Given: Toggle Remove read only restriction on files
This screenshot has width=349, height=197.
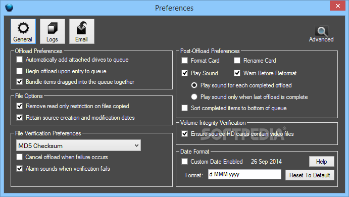Looking at the screenshot, I should 20,106.
